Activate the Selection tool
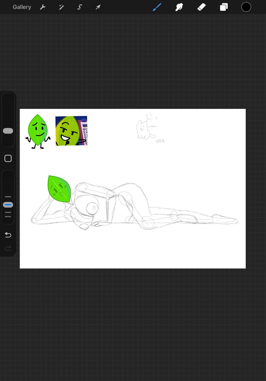Screen dimensions: 266x381 [80, 7]
